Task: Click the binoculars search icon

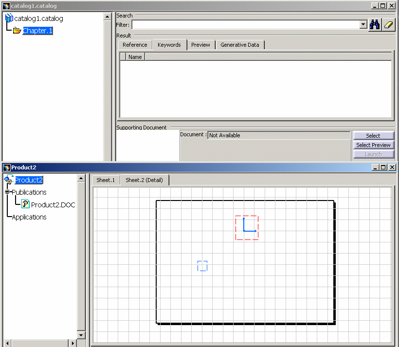Action: [374, 25]
